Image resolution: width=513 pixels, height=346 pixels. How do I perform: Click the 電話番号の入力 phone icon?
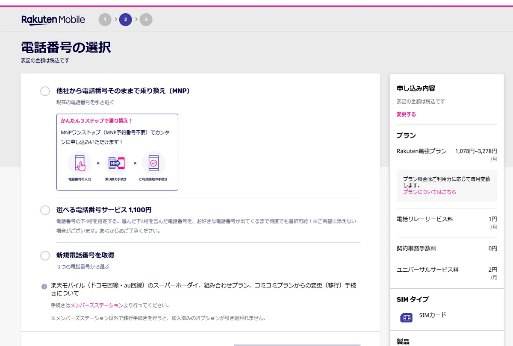[80, 163]
